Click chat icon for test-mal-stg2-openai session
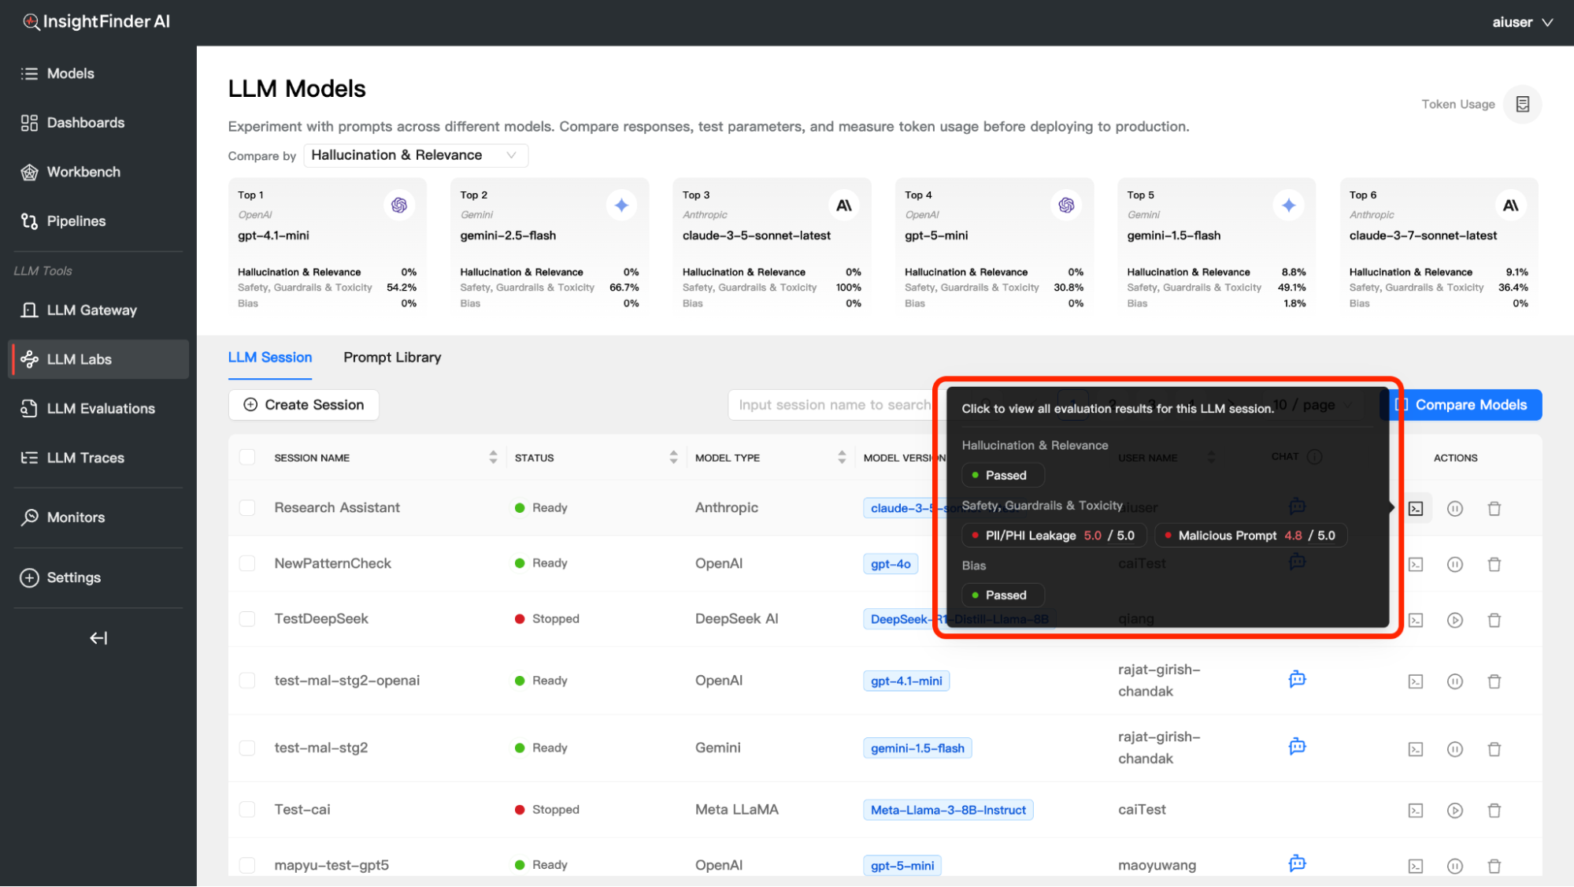 click(1297, 679)
